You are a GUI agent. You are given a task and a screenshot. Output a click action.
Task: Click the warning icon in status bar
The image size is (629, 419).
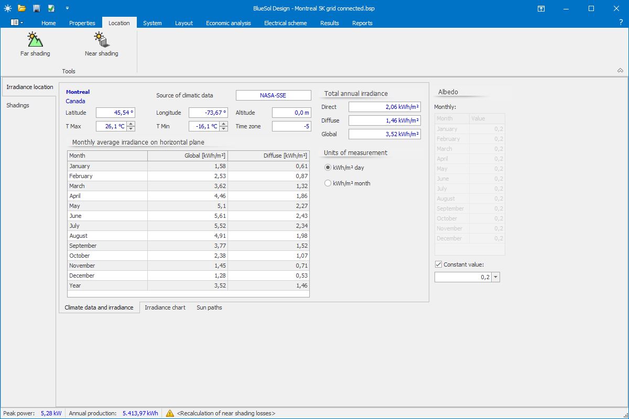[x=170, y=413]
